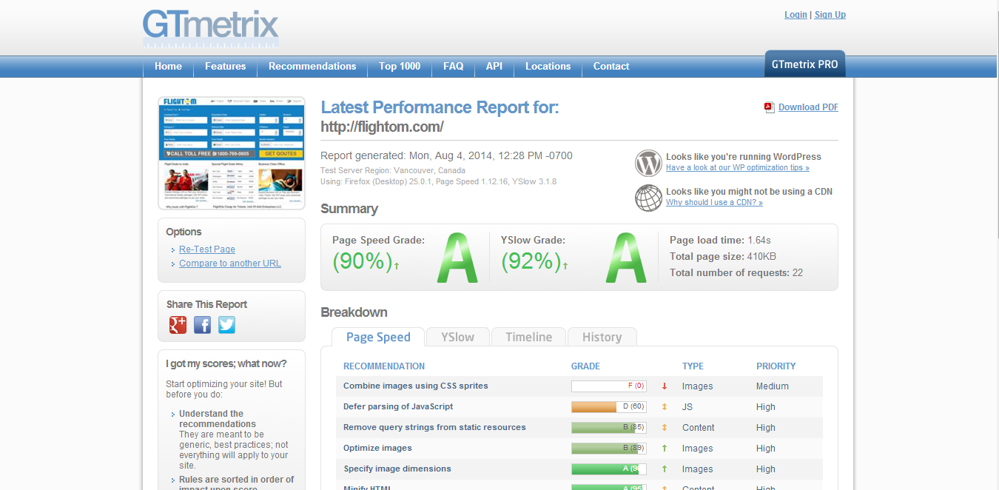999x490 pixels.
Task: Click 'Share This Report' heading
Action: (x=206, y=304)
